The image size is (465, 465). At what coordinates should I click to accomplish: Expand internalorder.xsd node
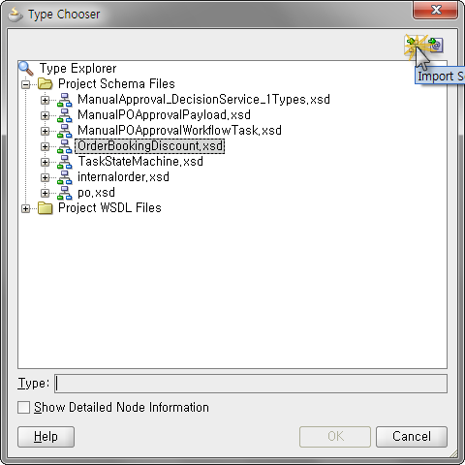pyautogui.click(x=45, y=177)
